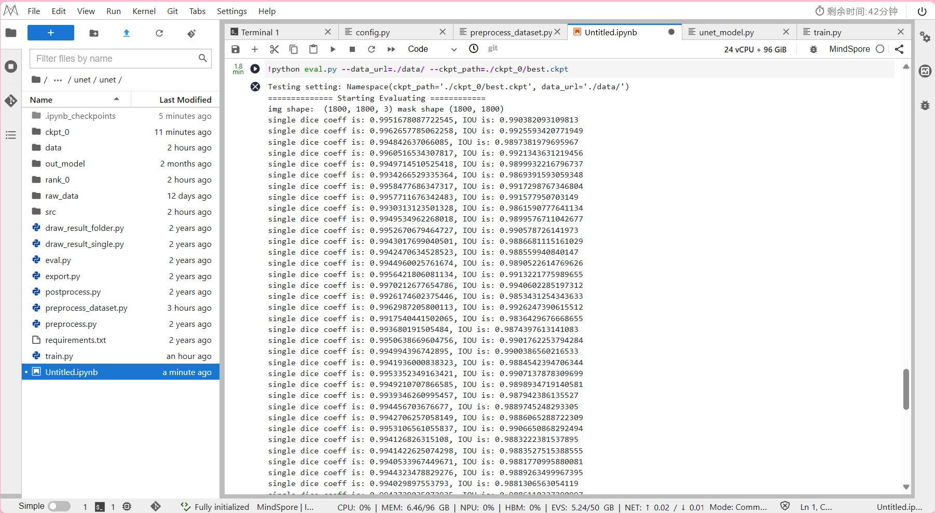935x513 pixels.
Task: Click the remaining time clock indicator
Action: click(x=856, y=11)
